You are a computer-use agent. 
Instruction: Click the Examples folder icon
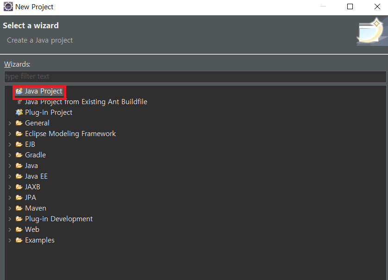point(19,240)
